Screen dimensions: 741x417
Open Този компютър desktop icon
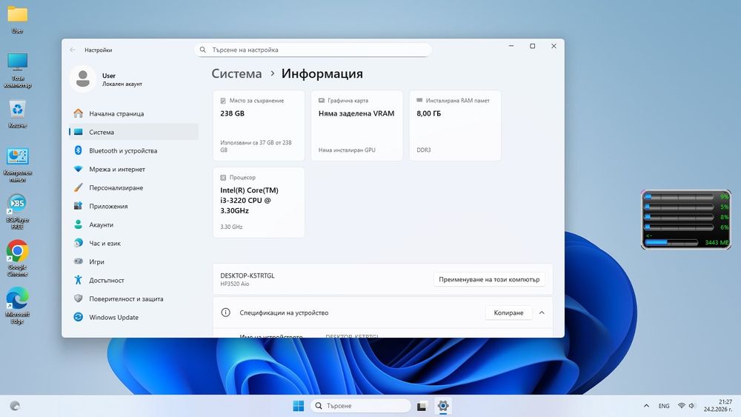coord(18,70)
